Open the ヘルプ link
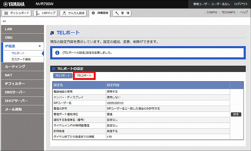 point(244,12)
